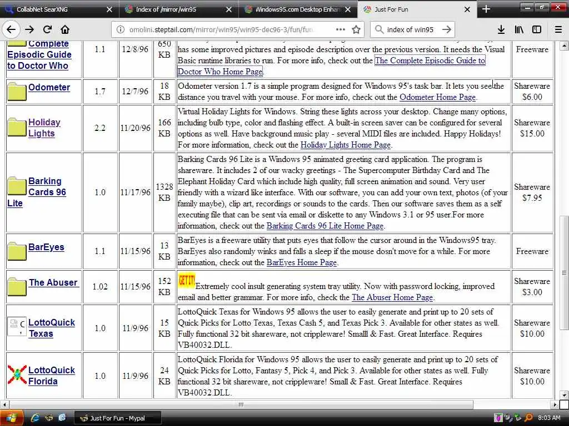
Task: Open the page actions three-dot menu
Action: point(341,29)
